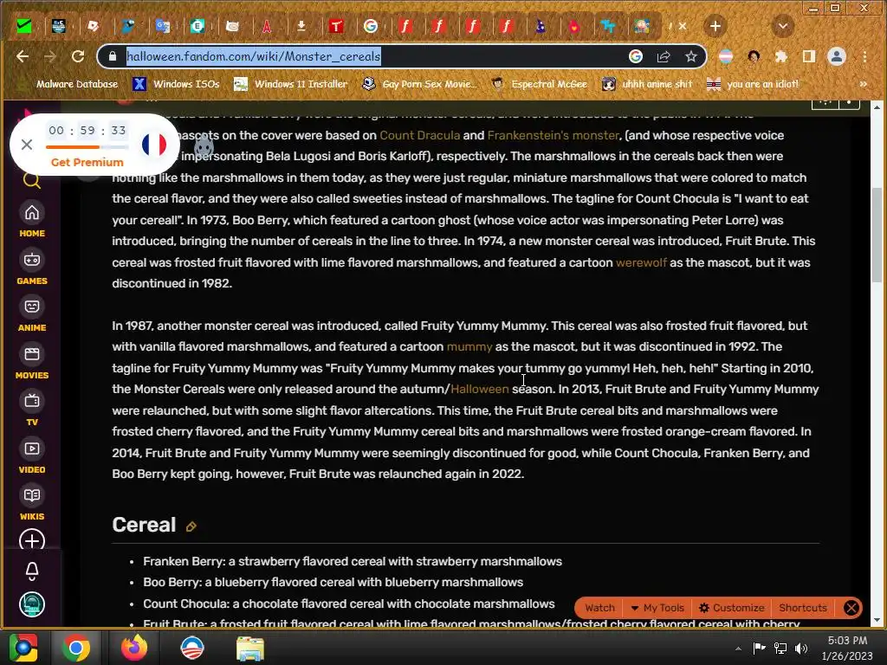The width and height of the screenshot is (887, 665).
Task: Reload the Monster cereals page
Action: pos(77,56)
